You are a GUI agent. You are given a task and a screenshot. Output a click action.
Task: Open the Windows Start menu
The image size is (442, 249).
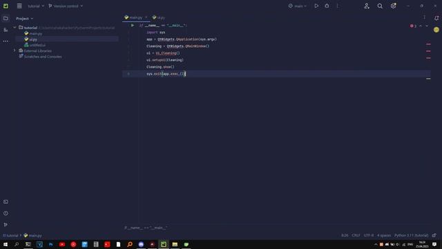6,244
